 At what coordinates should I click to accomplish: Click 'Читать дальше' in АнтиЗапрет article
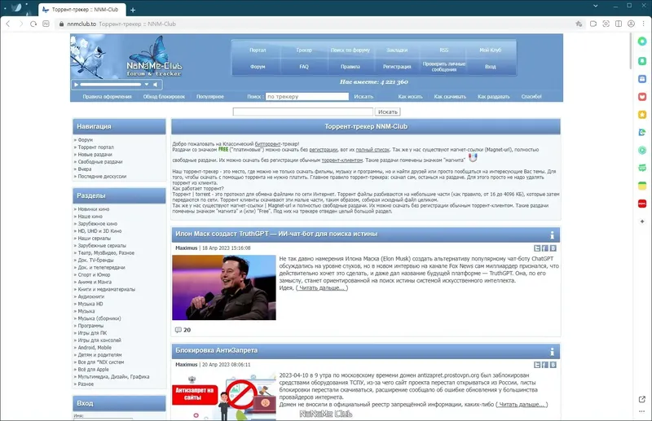522,405
